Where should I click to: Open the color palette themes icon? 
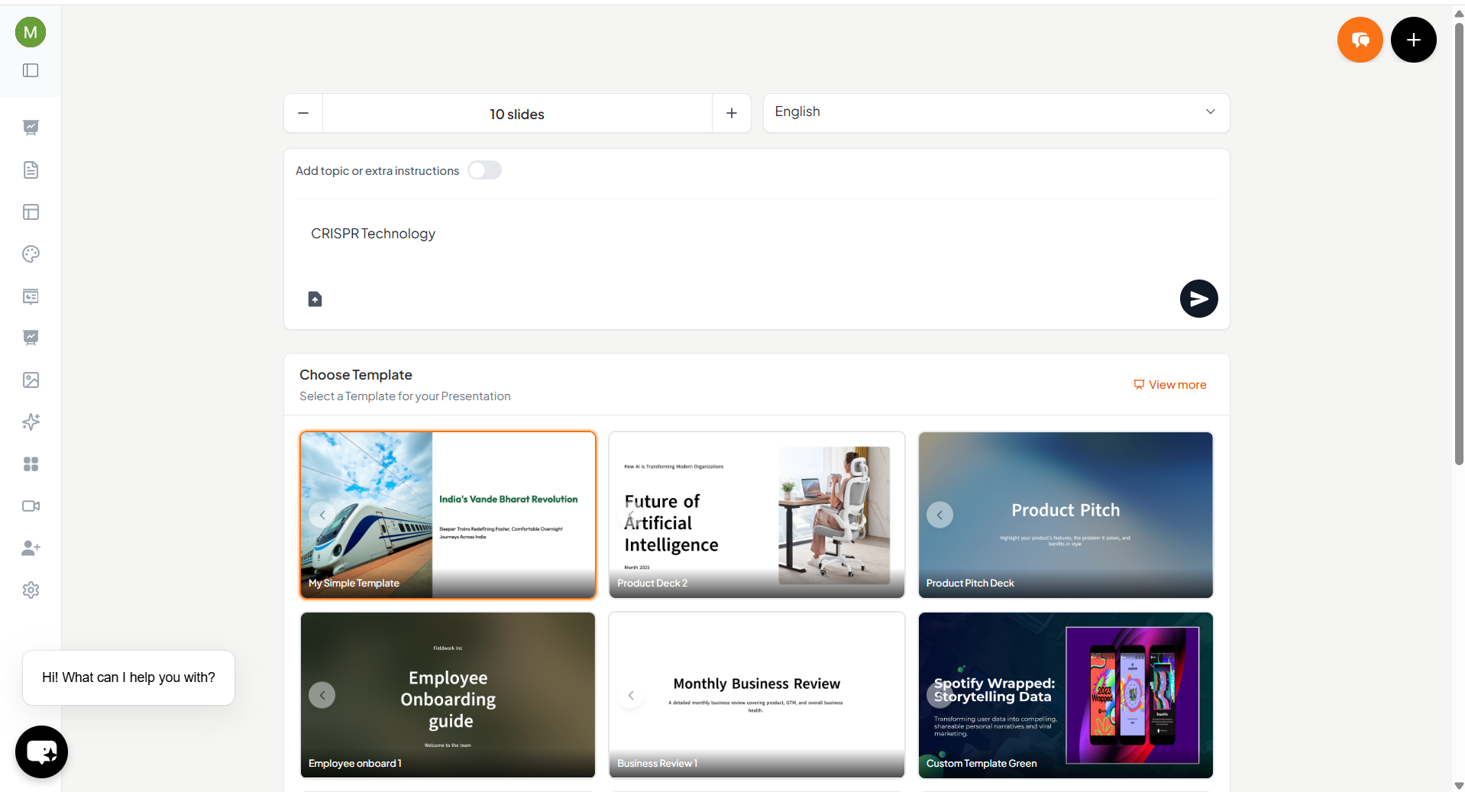[x=31, y=254]
